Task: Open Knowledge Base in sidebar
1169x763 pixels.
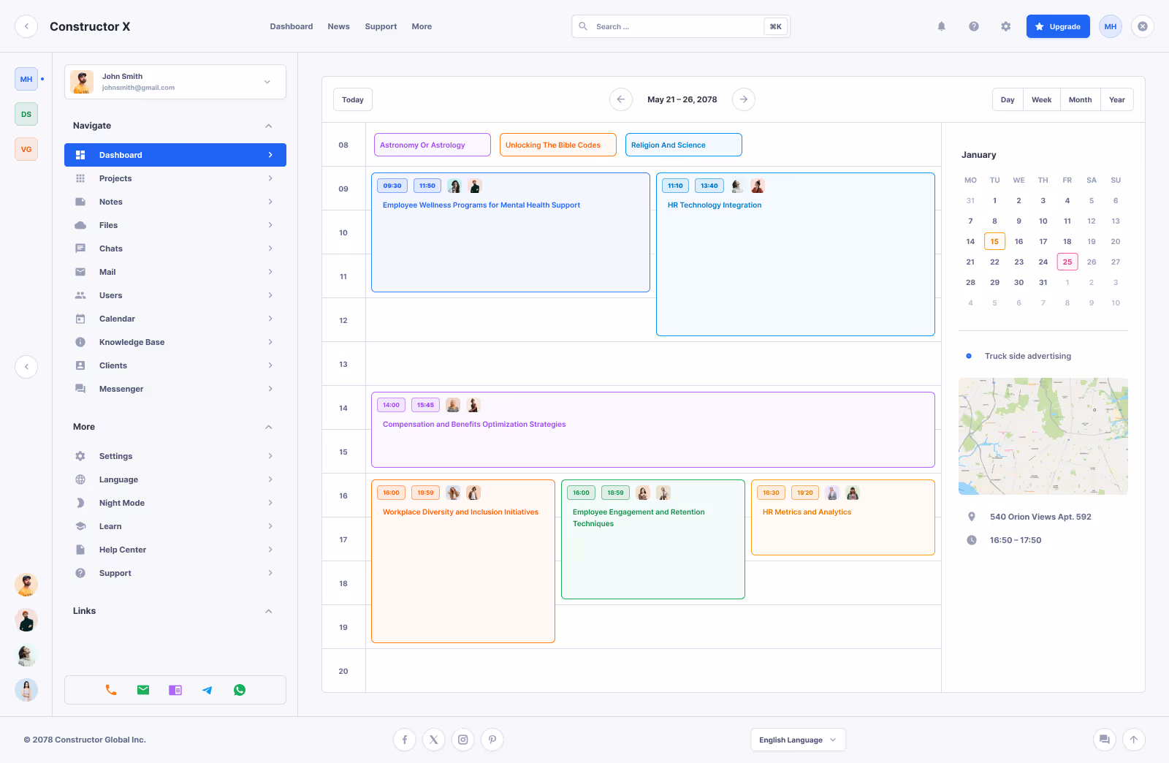Action: pos(175,342)
